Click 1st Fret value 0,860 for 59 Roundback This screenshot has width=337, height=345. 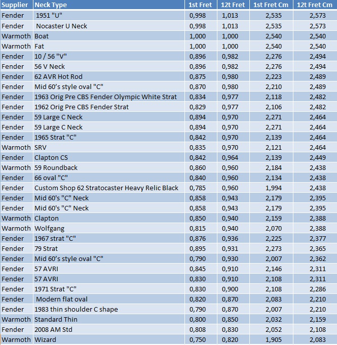pos(201,167)
